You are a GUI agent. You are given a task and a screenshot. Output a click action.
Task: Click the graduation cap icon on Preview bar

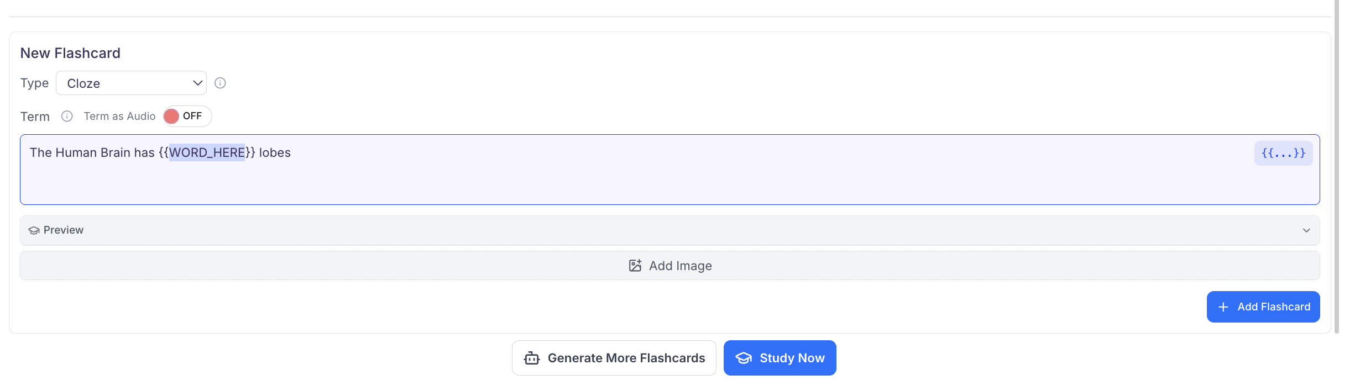(x=34, y=230)
